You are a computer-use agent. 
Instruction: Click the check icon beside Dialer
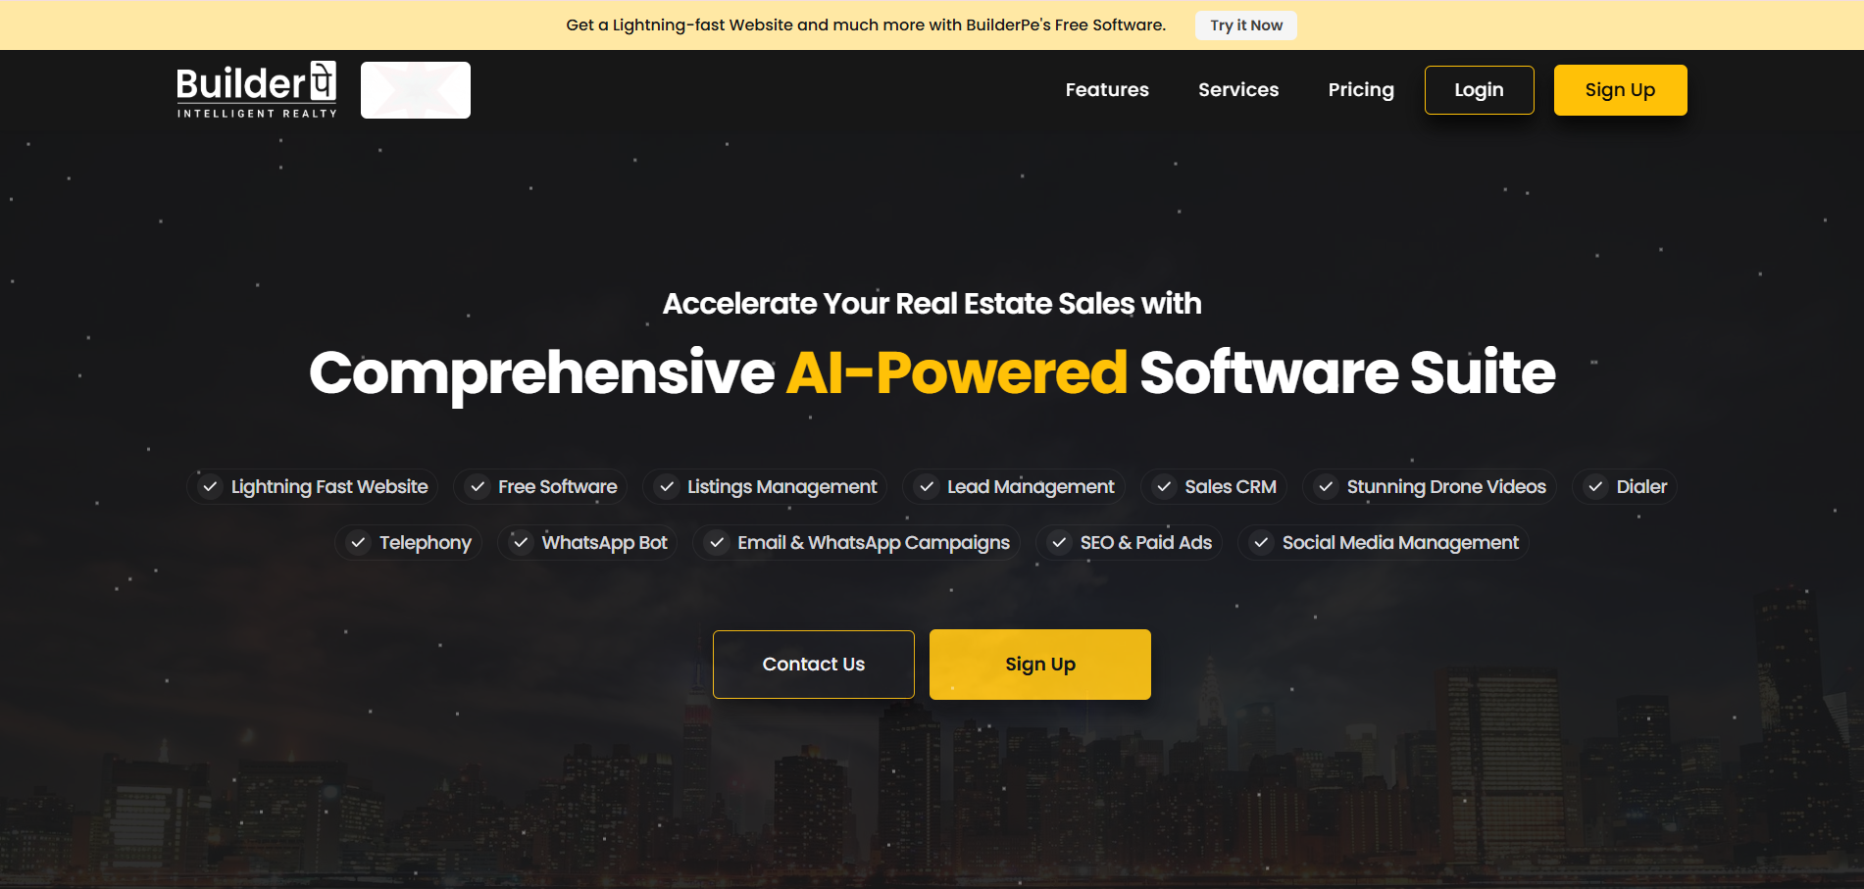[1595, 486]
